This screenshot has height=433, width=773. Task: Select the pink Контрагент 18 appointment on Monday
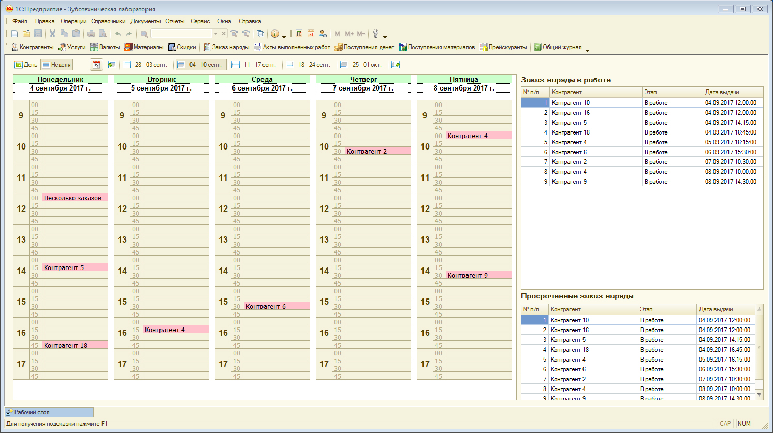pos(75,345)
